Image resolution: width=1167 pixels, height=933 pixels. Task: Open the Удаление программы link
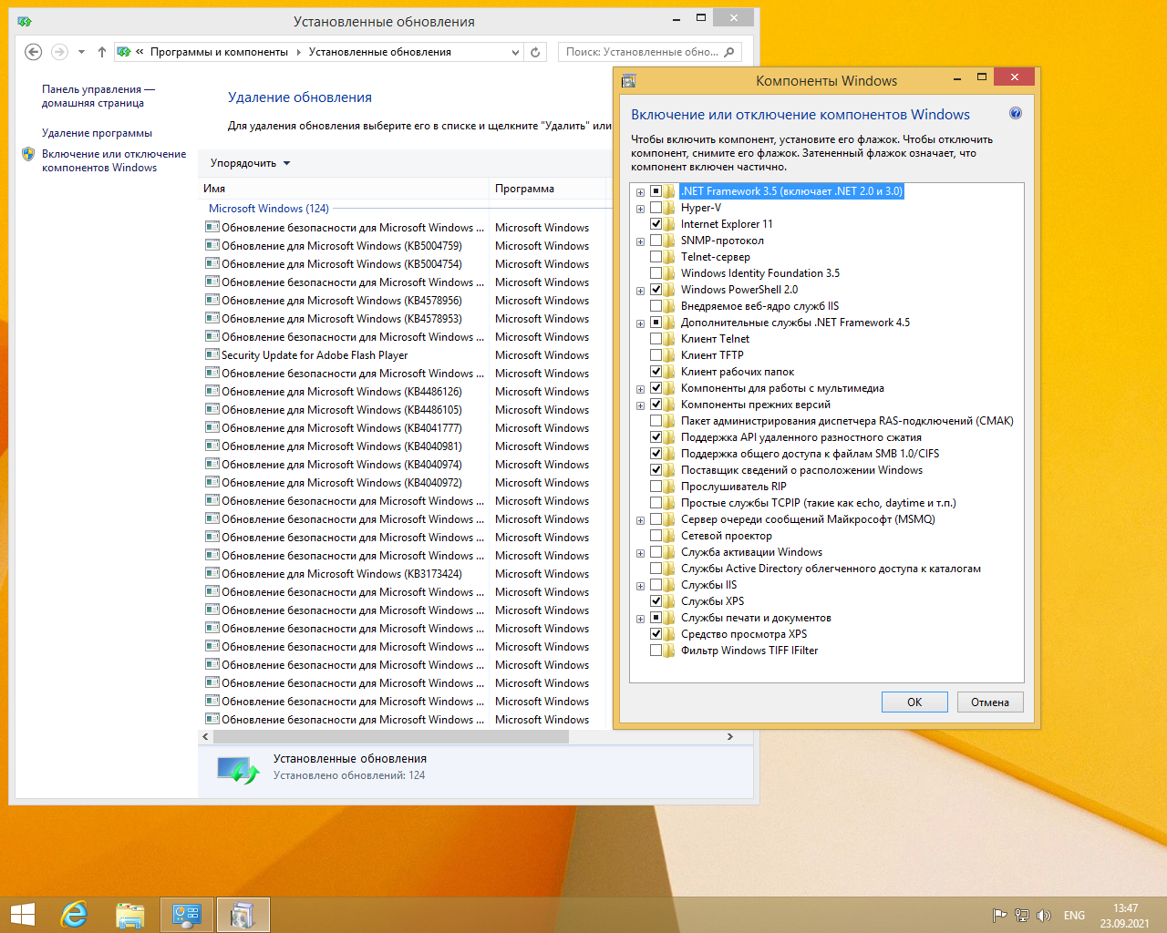coord(97,133)
